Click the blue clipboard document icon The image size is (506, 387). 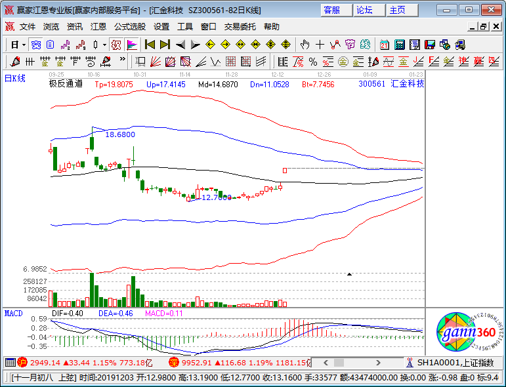pos(50,45)
